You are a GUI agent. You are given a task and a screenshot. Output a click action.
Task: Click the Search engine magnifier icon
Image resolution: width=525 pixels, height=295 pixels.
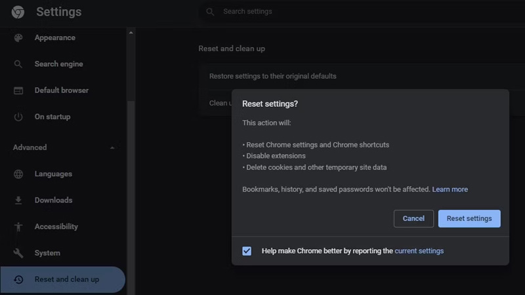coord(18,64)
